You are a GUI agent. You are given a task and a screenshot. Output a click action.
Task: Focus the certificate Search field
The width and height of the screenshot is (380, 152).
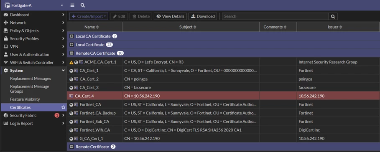pyautogui.click(x=275, y=16)
